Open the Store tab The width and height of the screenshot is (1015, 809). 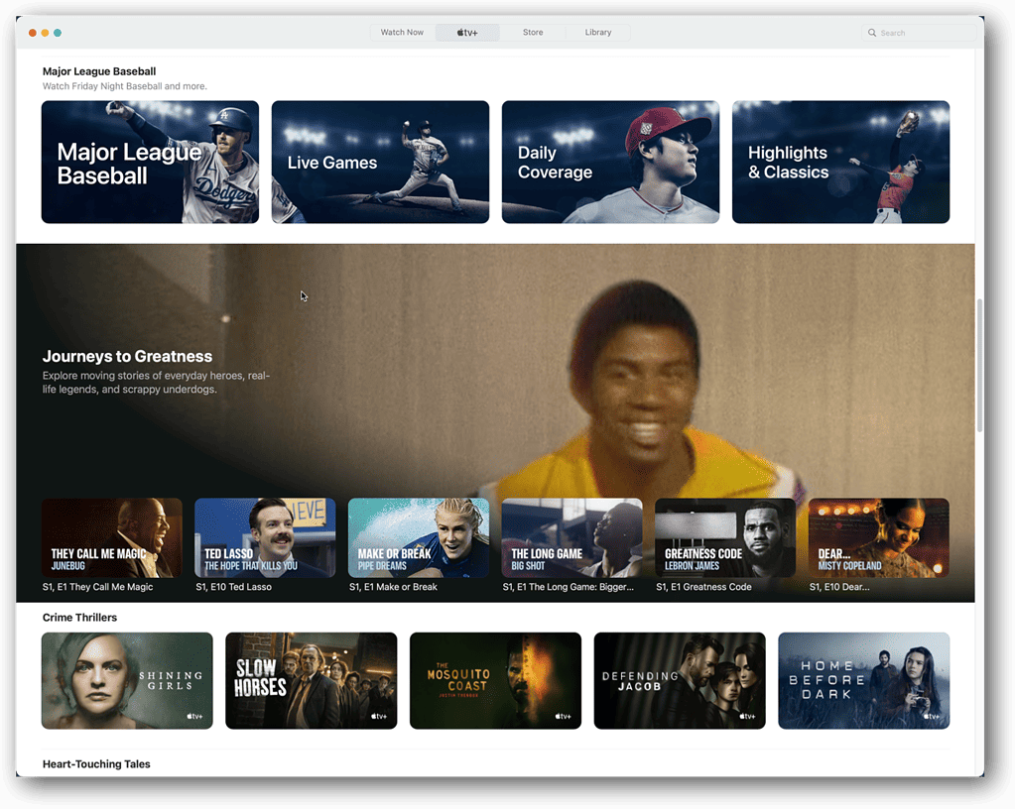pyautogui.click(x=533, y=33)
